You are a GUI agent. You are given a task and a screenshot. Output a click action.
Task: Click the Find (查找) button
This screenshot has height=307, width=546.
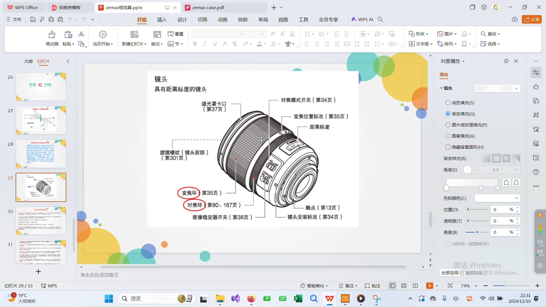click(x=490, y=34)
